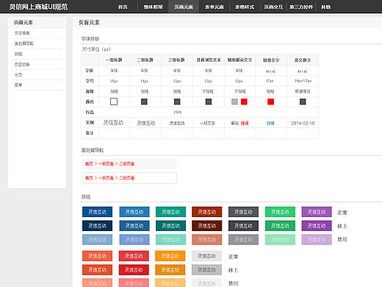This screenshot has height=287, width=382.
Task: Click the blue sample link in the 实例 row
Action: [x=270, y=123]
